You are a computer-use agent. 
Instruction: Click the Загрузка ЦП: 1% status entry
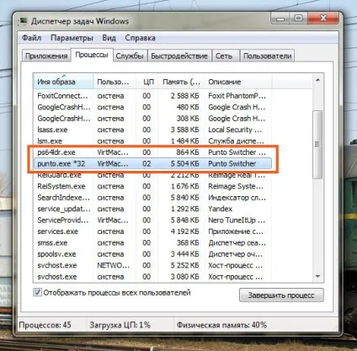click(120, 325)
